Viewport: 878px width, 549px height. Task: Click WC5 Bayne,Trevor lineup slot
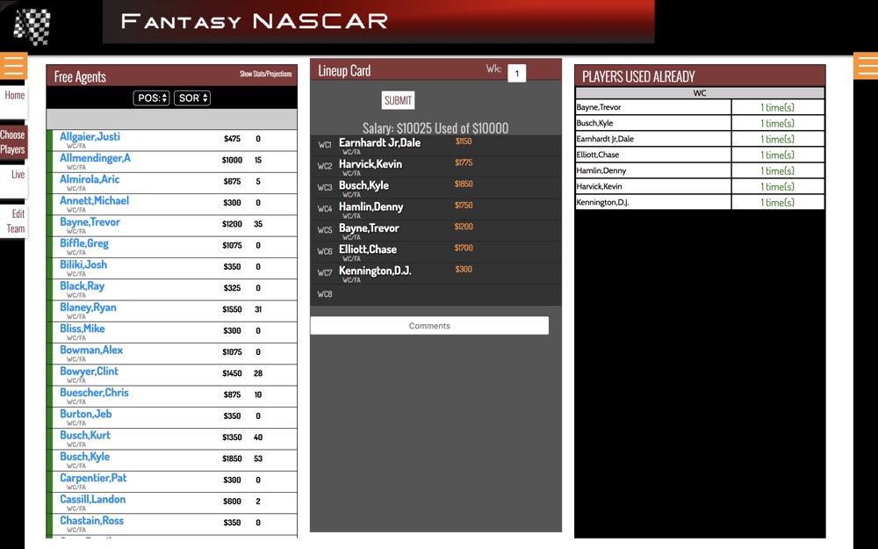click(x=435, y=230)
